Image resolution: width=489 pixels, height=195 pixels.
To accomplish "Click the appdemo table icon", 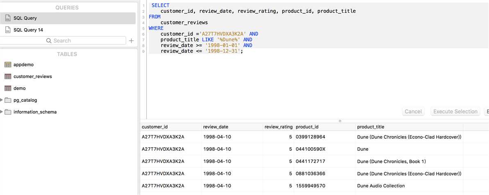I will point(8,64).
